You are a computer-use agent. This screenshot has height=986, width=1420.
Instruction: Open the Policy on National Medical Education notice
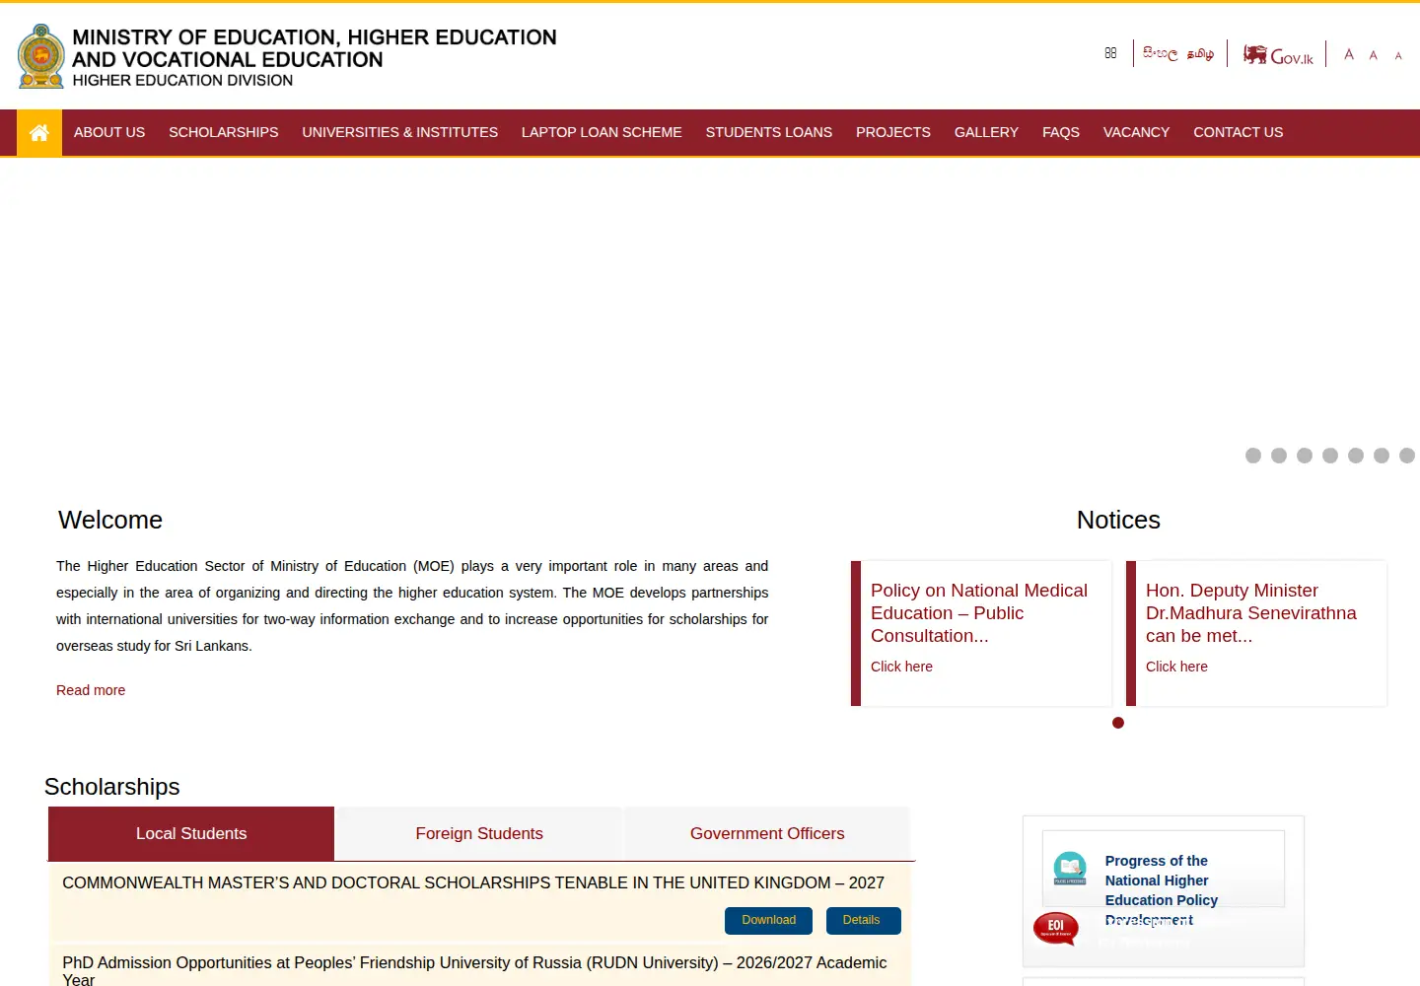[979, 613]
